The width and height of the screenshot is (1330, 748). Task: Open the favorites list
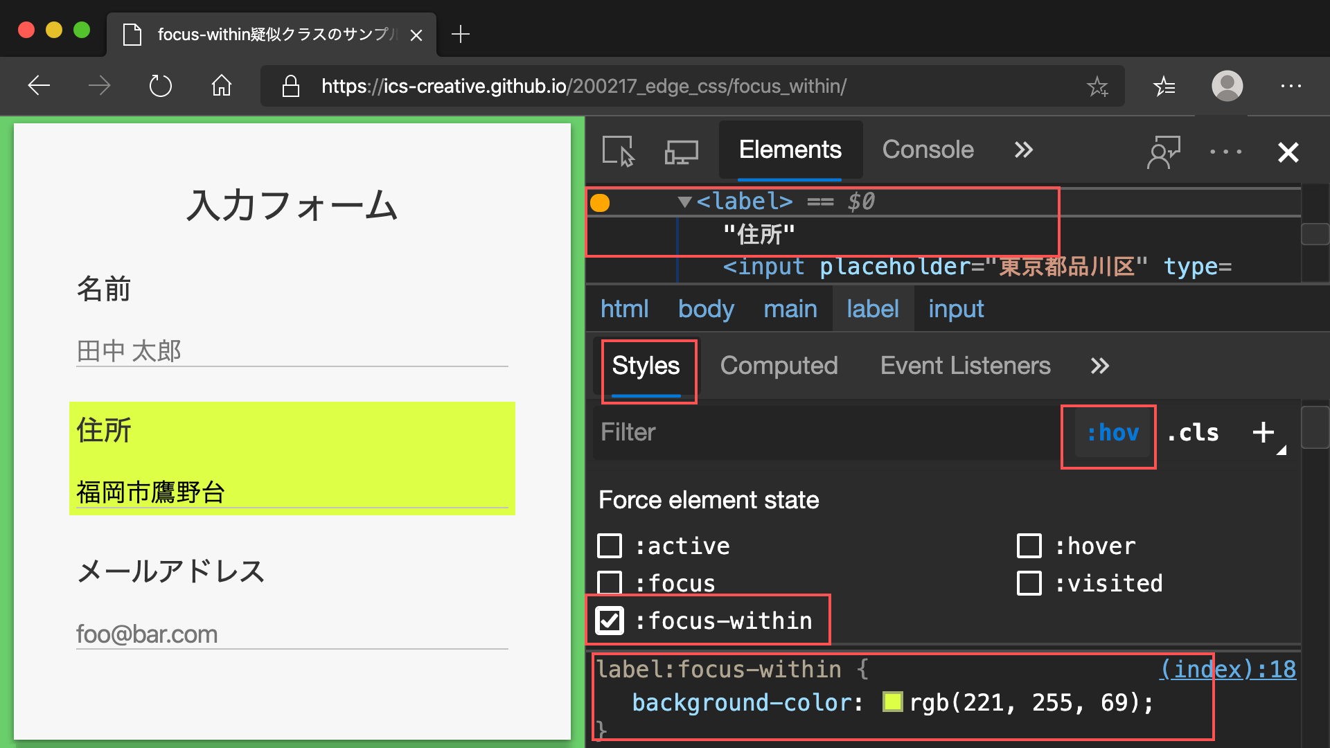pyautogui.click(x=1164, y=86)
